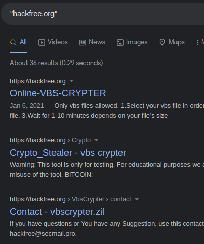
Task: Switch to the Videos tab
Action: 53,42
